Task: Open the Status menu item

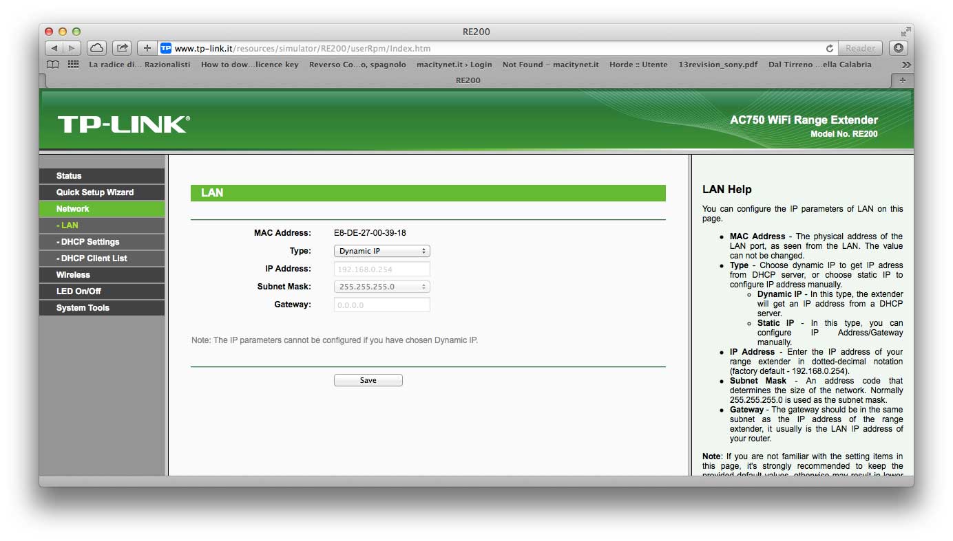Action: tap(102, 176)
